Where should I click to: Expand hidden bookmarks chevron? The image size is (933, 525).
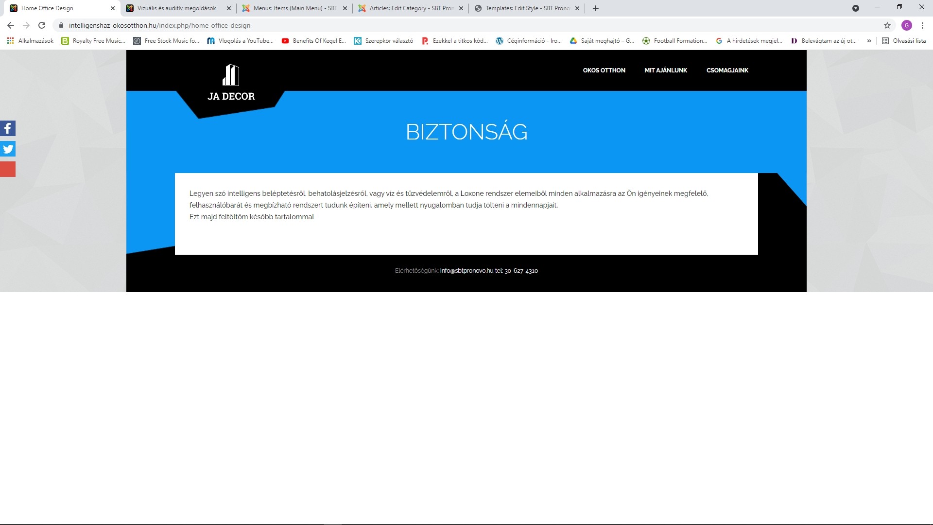[869, 41]
